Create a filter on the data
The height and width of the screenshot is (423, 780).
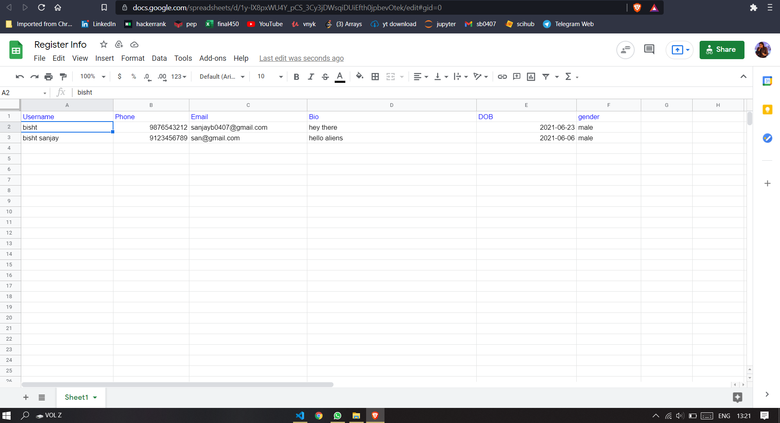point(546,77)
